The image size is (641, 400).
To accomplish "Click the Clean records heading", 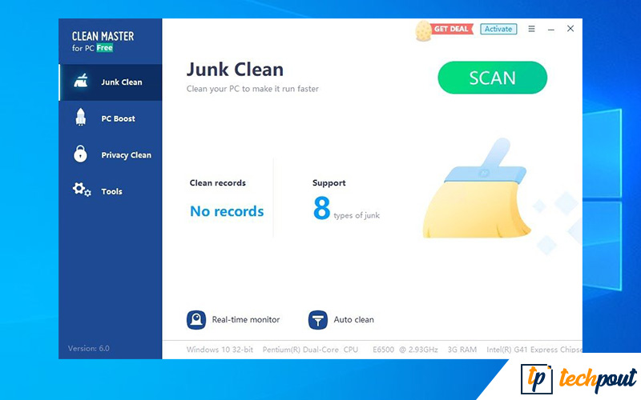I will coord(217,183).
